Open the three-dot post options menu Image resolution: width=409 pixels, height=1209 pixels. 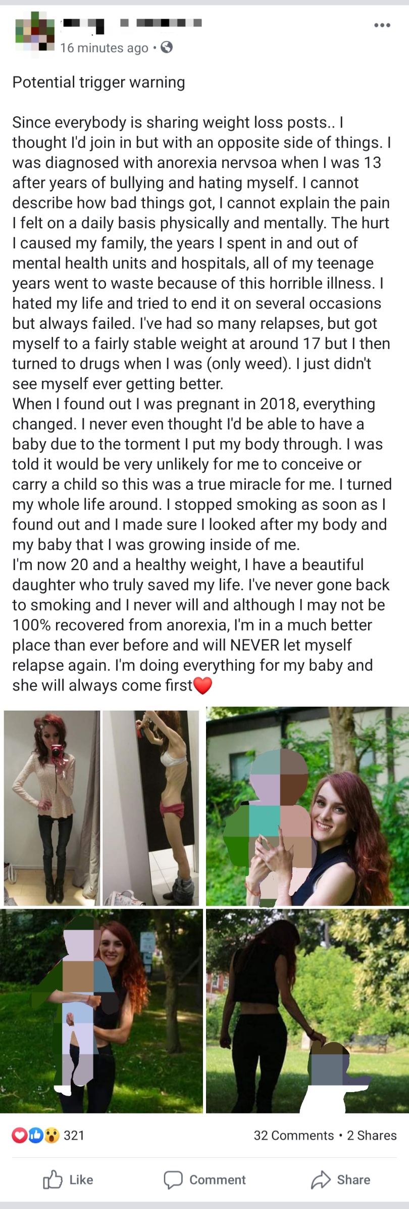pos(382,25)
